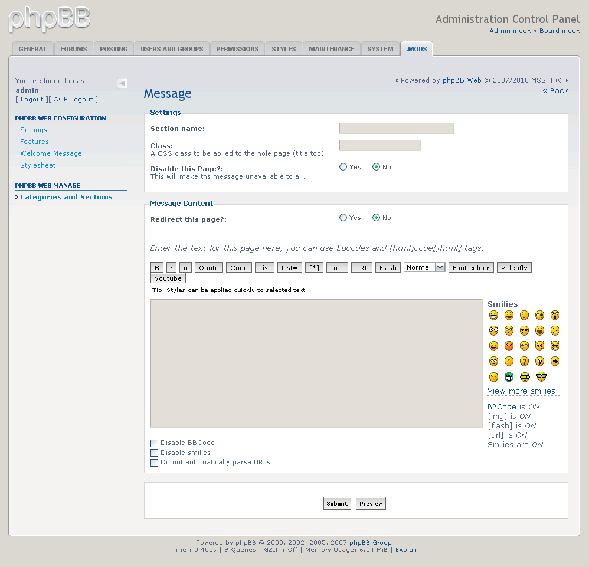Insert a Flash BBCode tag
Screen dimensions: 589x567
(x=388, y=267)
